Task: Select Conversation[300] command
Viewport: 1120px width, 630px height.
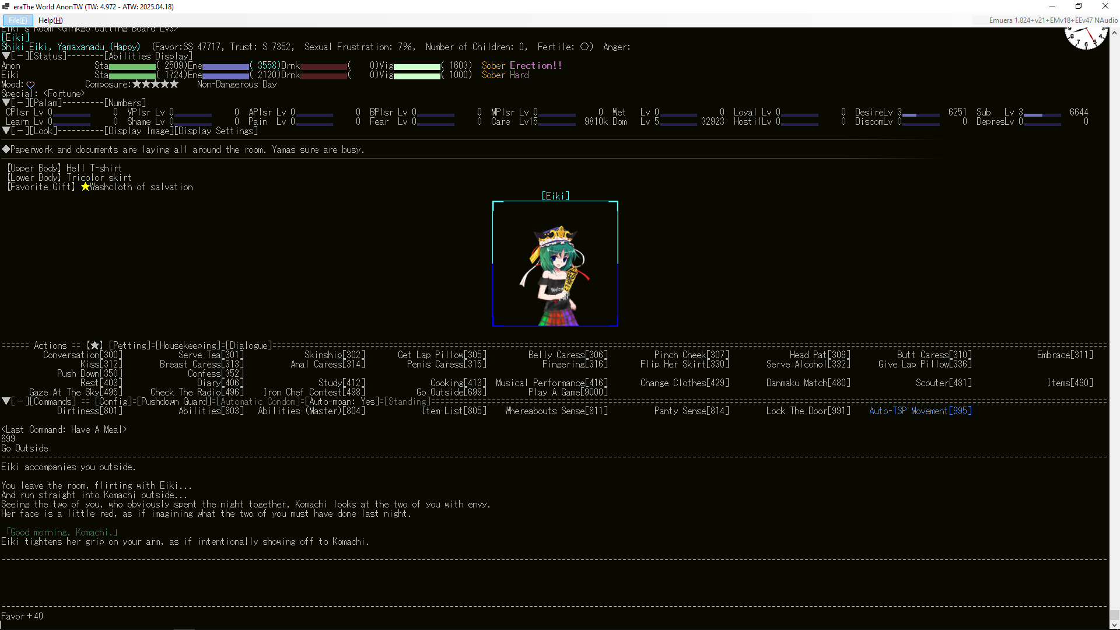Action: [x=82, y=355]
